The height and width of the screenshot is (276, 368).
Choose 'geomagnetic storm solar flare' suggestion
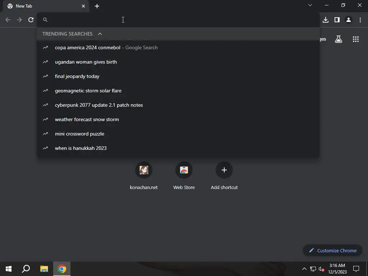[x=178, y=91]
